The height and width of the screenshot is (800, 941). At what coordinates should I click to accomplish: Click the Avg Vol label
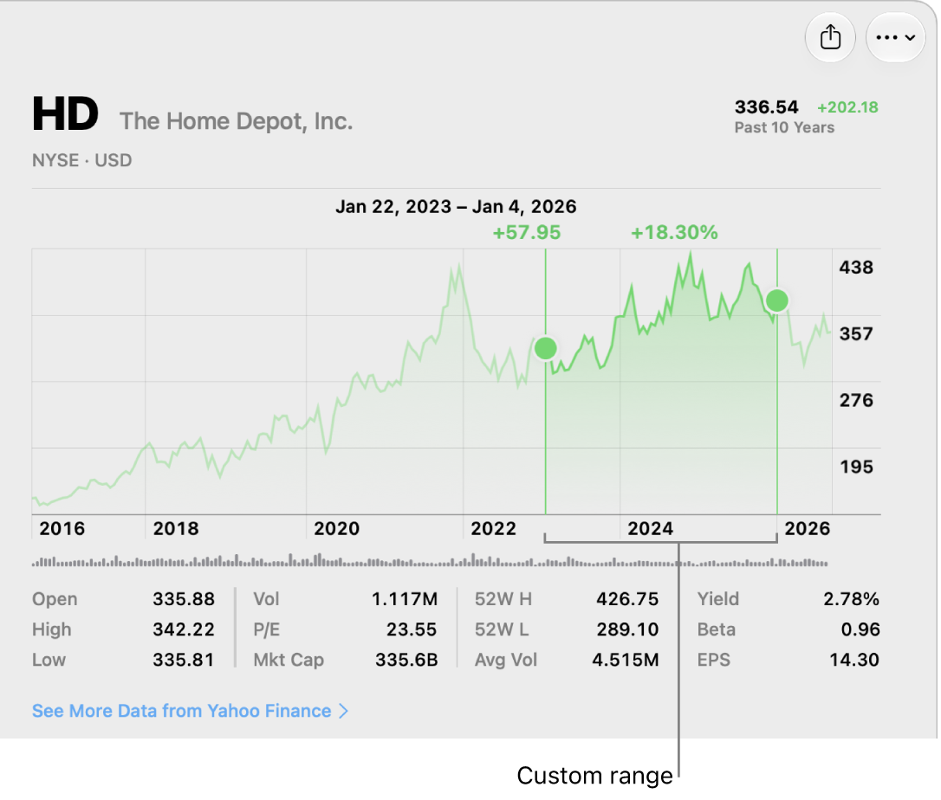[506, 661]
